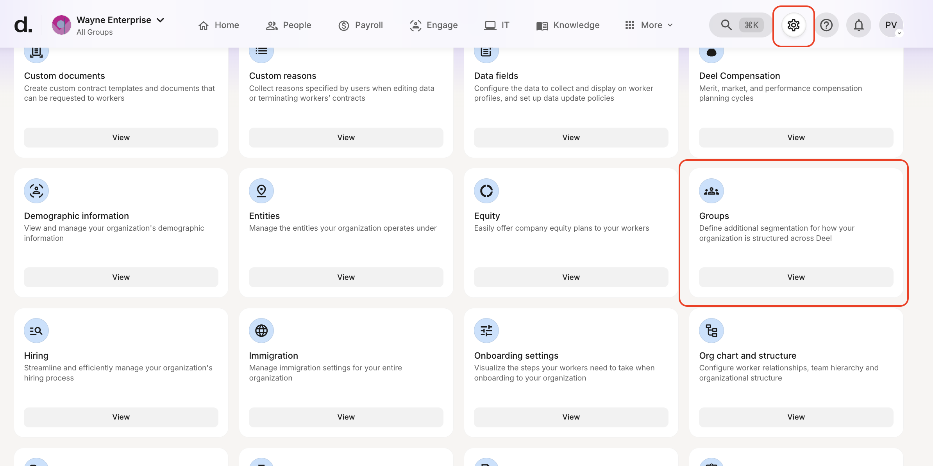View the Immigration settings
The image size is (933, 466).
(346, 417)
